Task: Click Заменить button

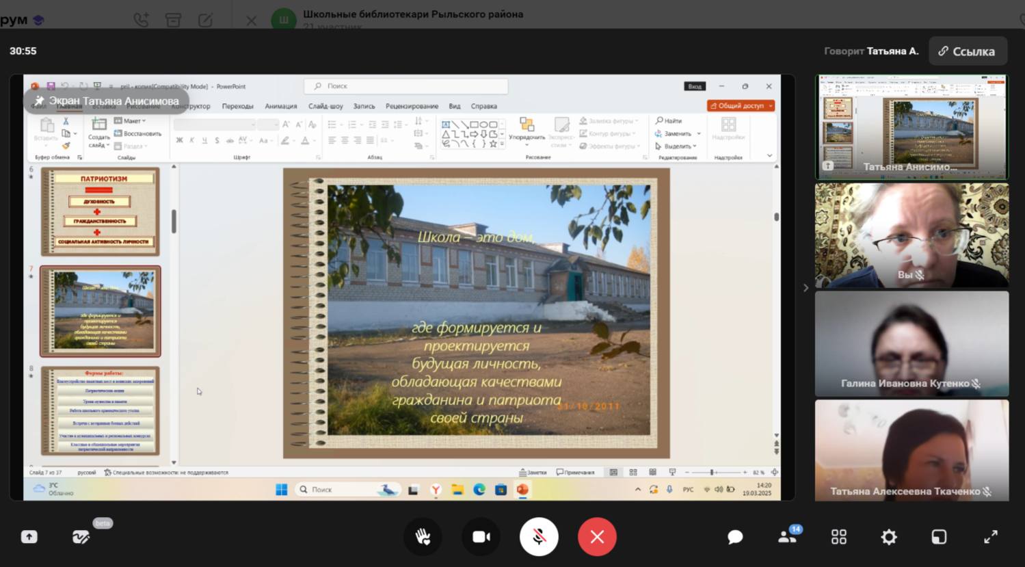Action: (x=674, y=133)
